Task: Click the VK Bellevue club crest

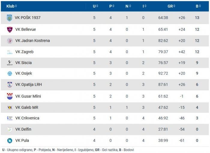Action: pos(10,29)
